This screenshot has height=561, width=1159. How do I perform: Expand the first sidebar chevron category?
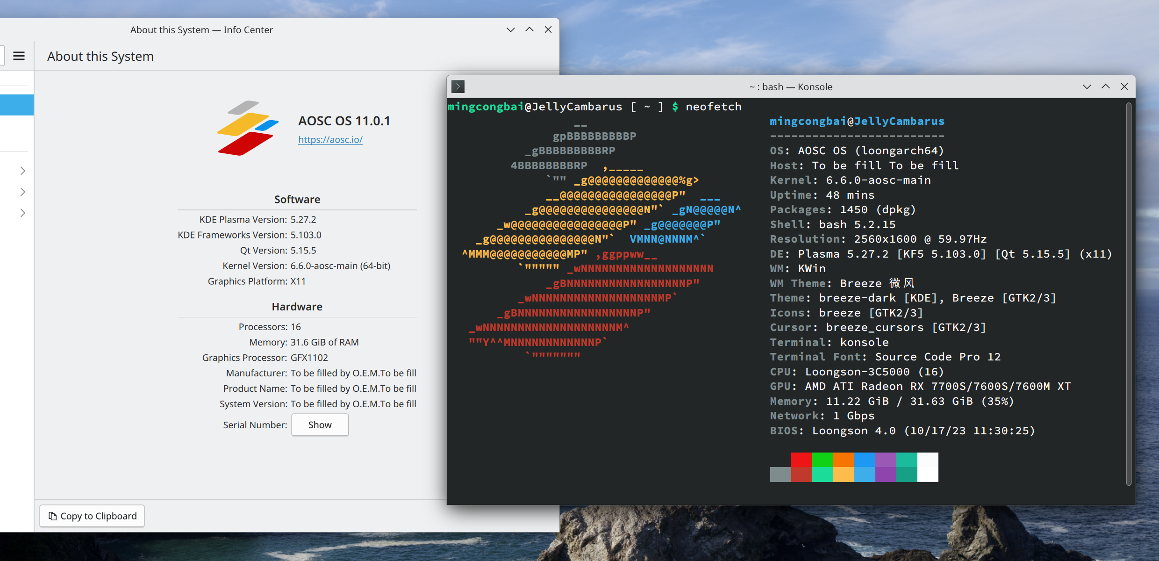tap(22, 171)
